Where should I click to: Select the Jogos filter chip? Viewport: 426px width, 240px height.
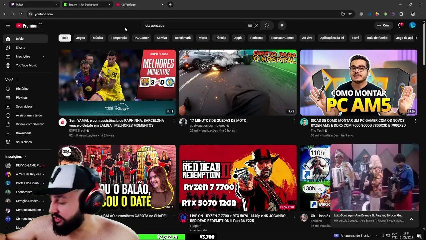(81, 38)
